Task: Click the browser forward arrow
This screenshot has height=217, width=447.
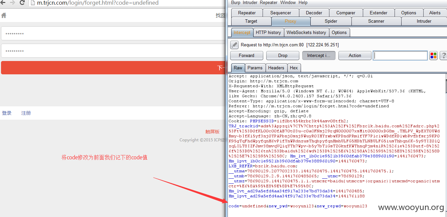Action: [x=12, y=3]
